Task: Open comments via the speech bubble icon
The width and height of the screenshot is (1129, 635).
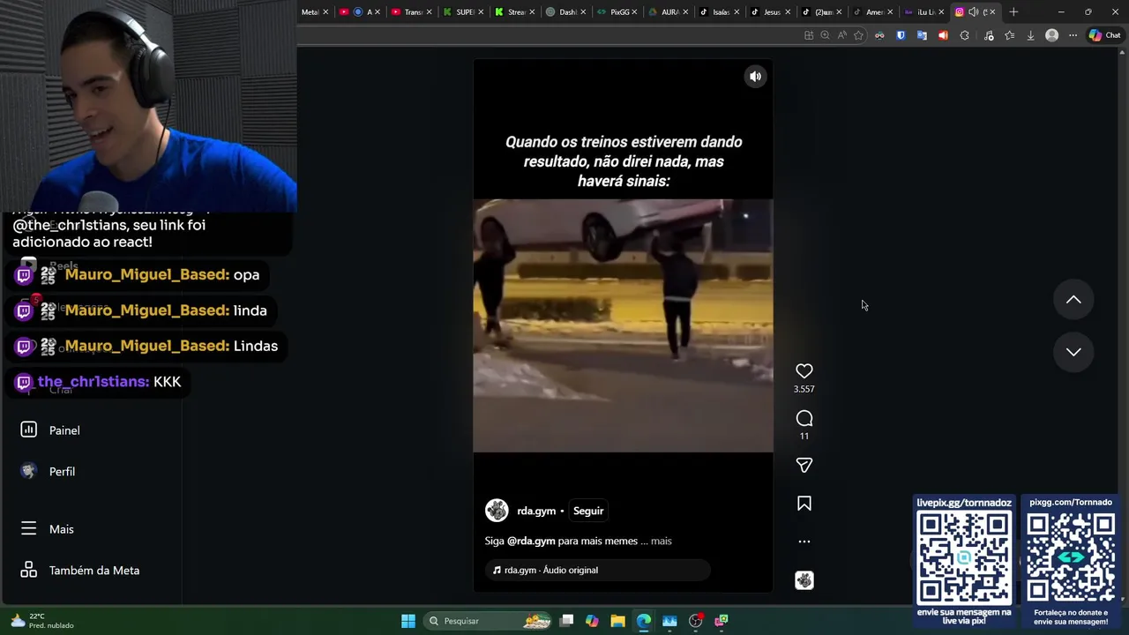Action: click(804, 419)
